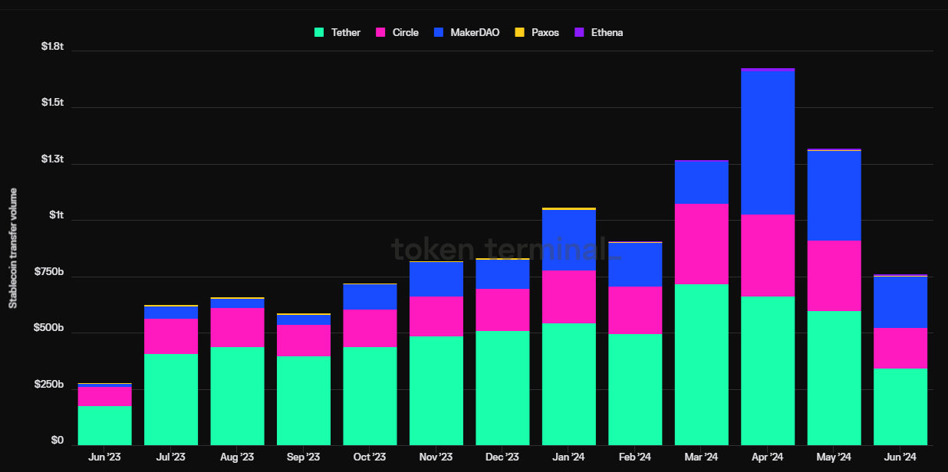Click the purple Ethena legend square
Image resolution: width=948 pixels, height=472 pixels.
[x=579, y=32]
